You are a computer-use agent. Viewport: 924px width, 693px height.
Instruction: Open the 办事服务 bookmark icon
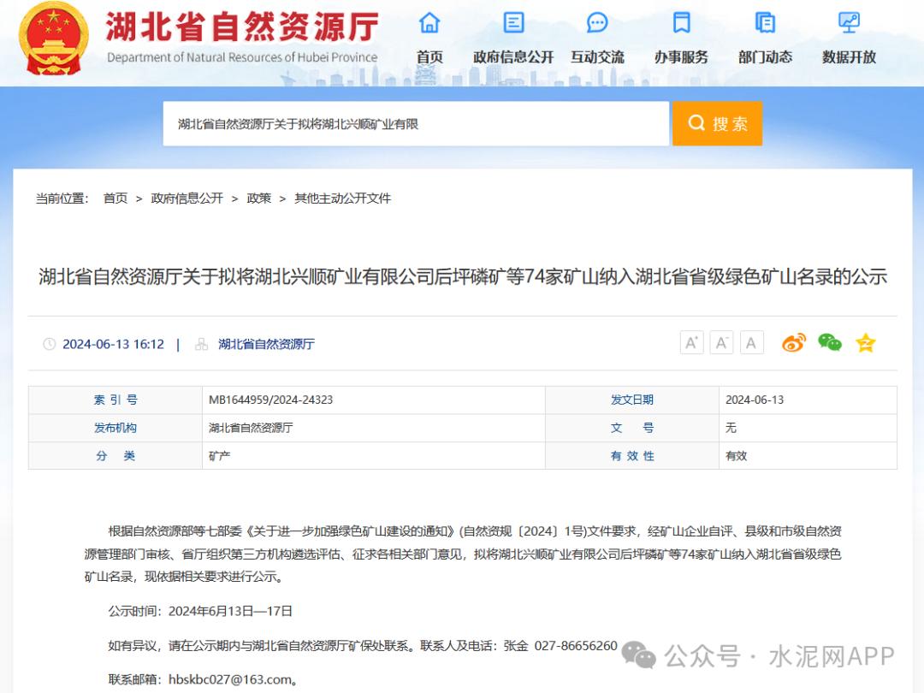681,23
